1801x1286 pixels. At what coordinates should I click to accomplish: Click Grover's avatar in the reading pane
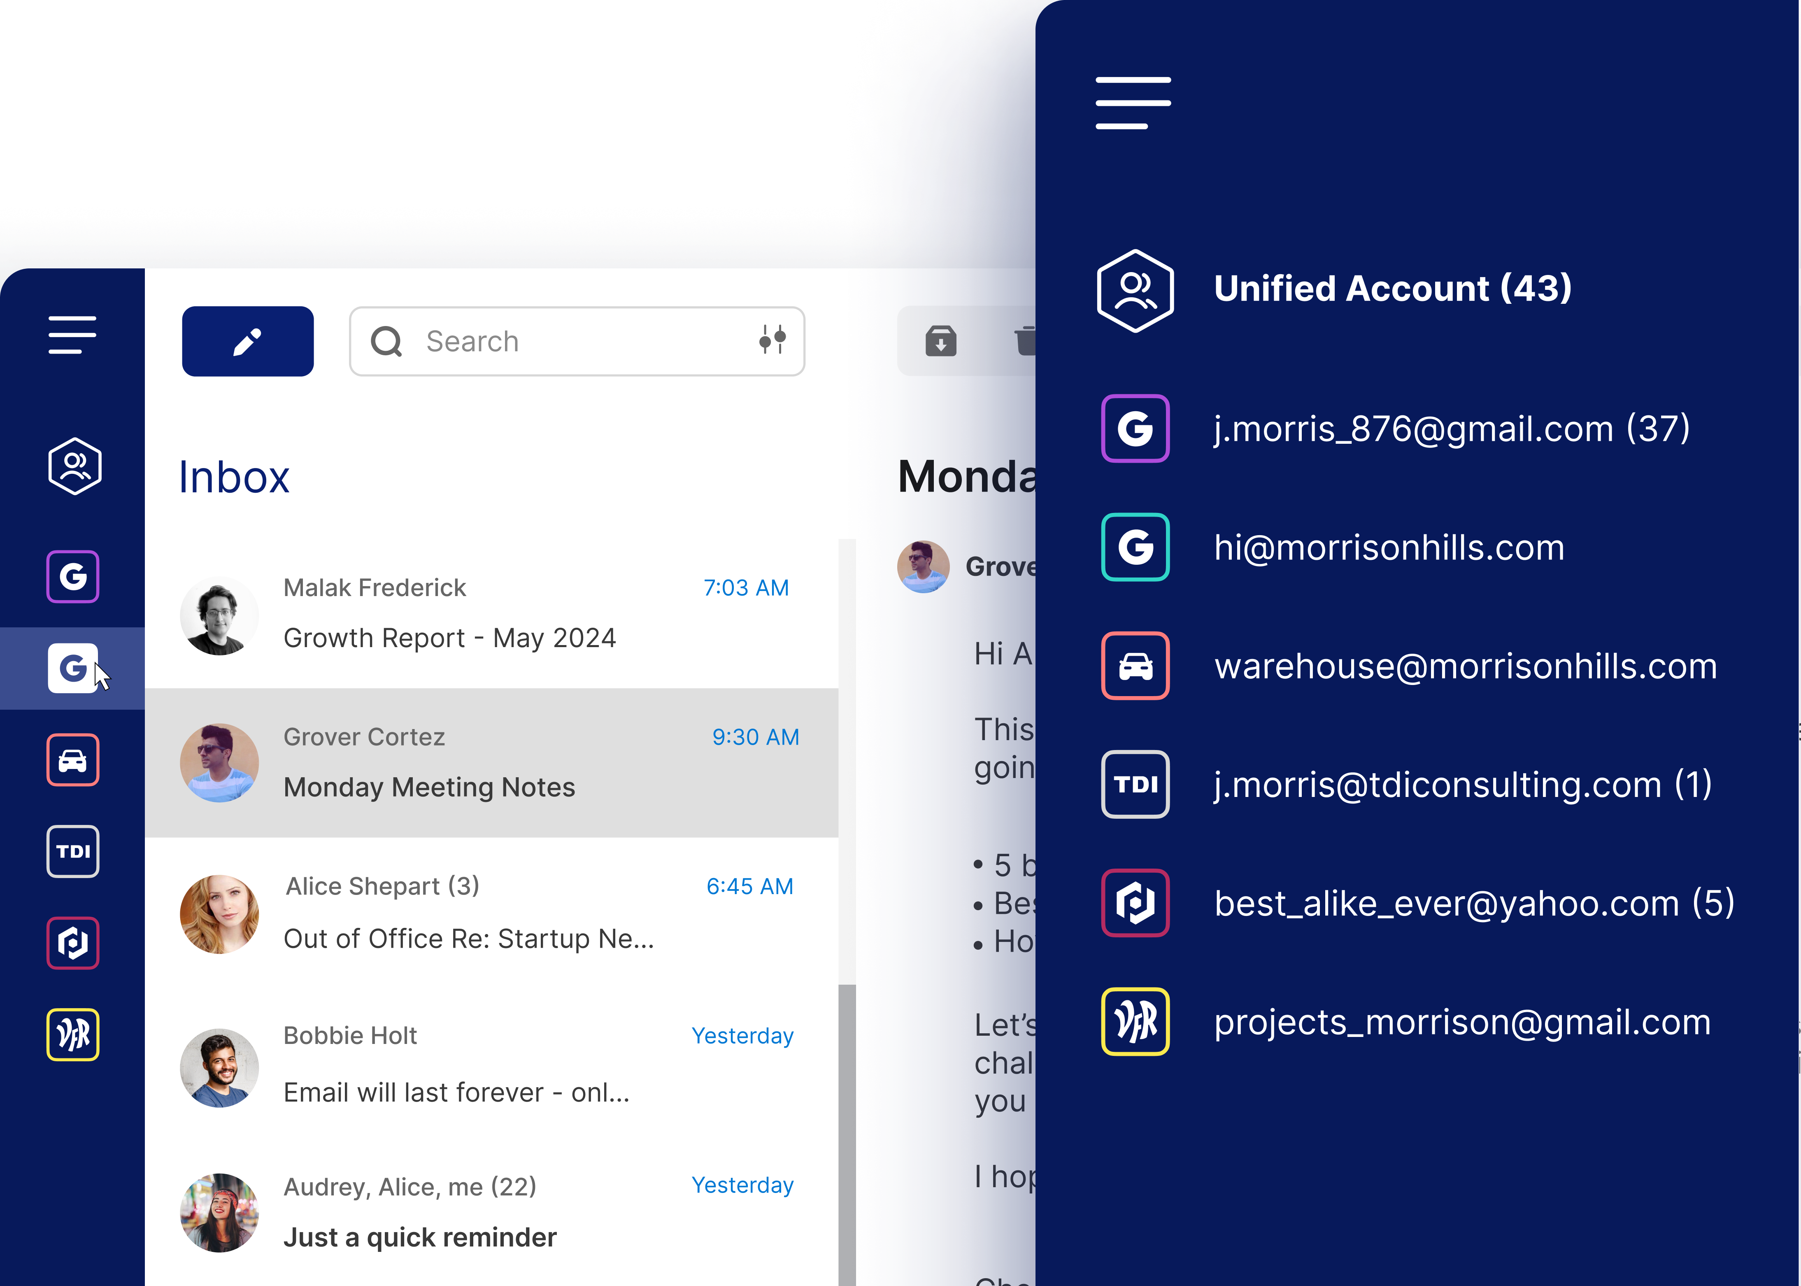[x=923, y=567]
